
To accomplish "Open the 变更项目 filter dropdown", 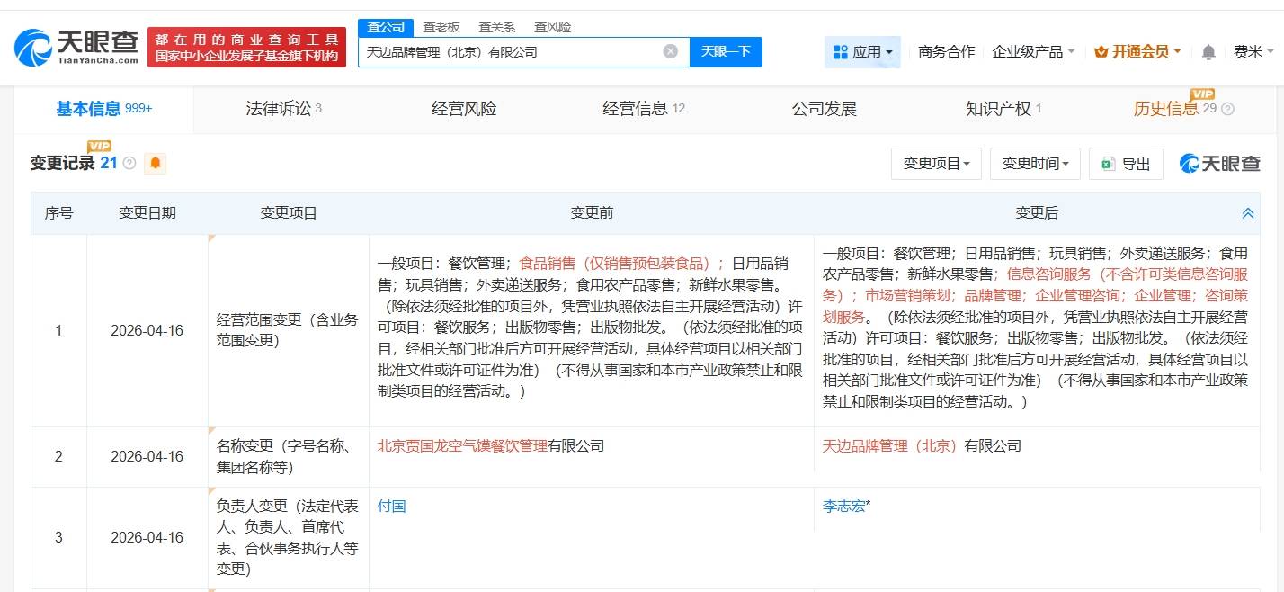I will (x=935, y=163).
